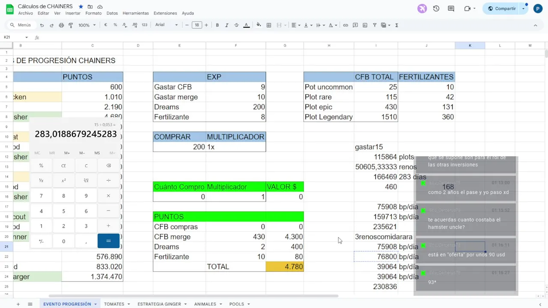The width and height of the screenshot is (548, 308).
Task: Insert a chart
Action: [x=365, y=25]
